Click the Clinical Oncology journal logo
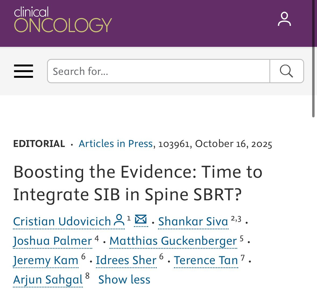The height and width of the screenshot is (291, 317). (63, 20)
